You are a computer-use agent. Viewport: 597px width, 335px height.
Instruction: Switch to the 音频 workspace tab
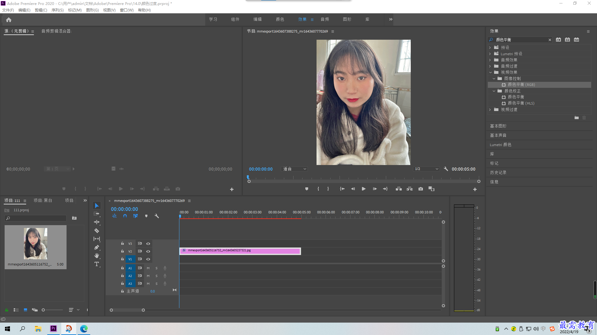325,19
